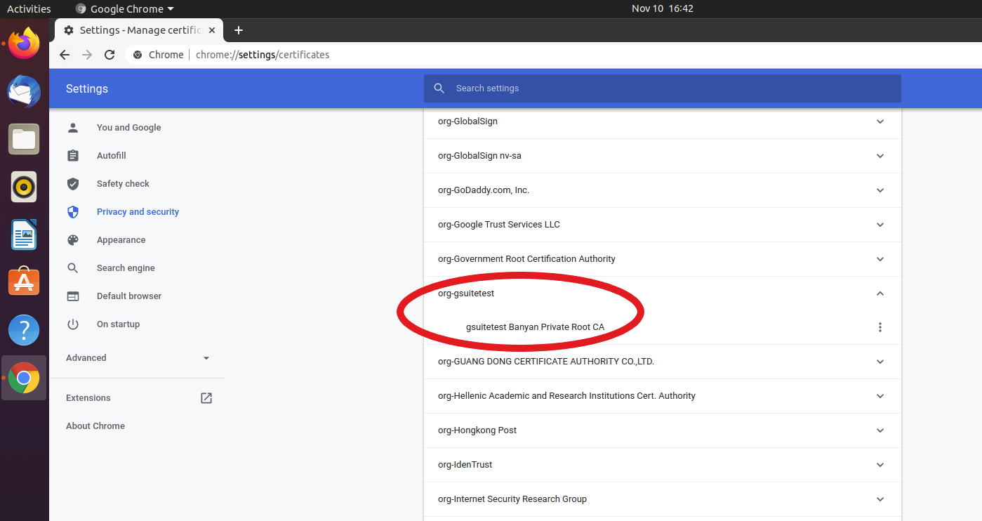Click the chrome://settings/certificates address bar

(x=263, y=55)
